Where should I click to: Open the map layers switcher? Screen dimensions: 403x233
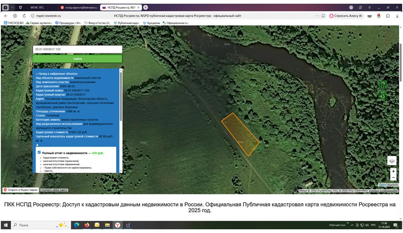click(x=392, y=161)
